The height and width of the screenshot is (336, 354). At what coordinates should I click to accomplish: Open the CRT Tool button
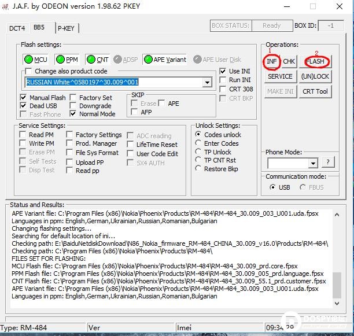pos(315,91)
